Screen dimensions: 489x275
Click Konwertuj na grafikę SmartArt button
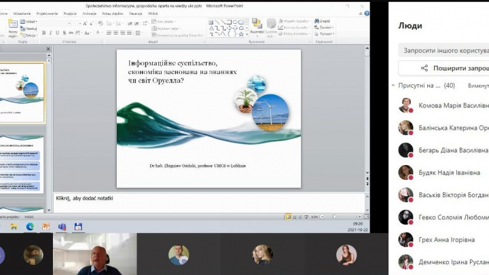177,35
